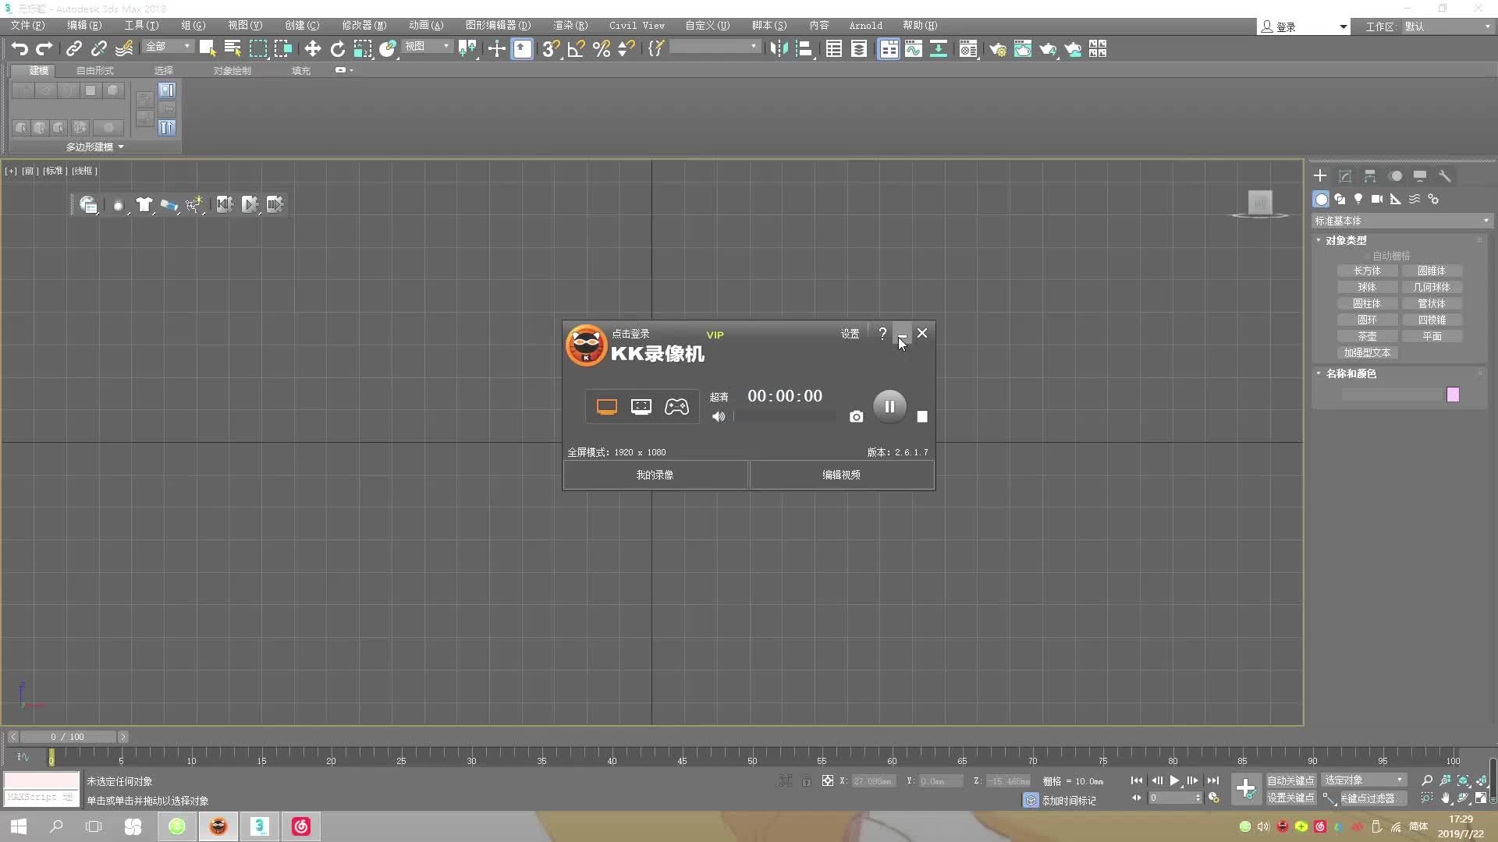The image size is (1498, 842).
Task: Toggle Auto Key (自动关键点) mode
Action: point(1290,780)
